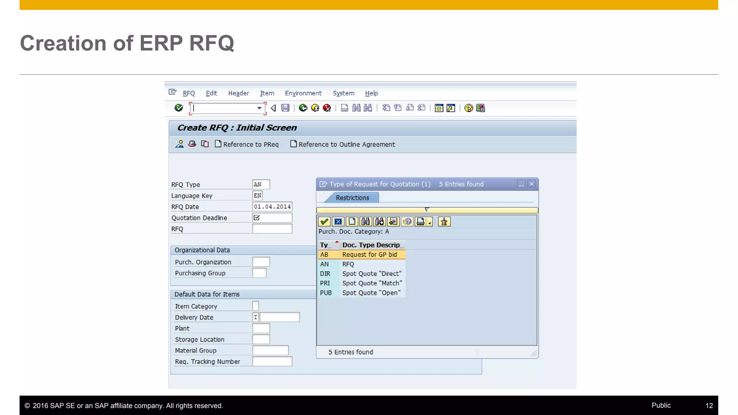The height and width of the screenshot is (415, 738).
Task: Open the Environment menu
Action: [303, 93]
